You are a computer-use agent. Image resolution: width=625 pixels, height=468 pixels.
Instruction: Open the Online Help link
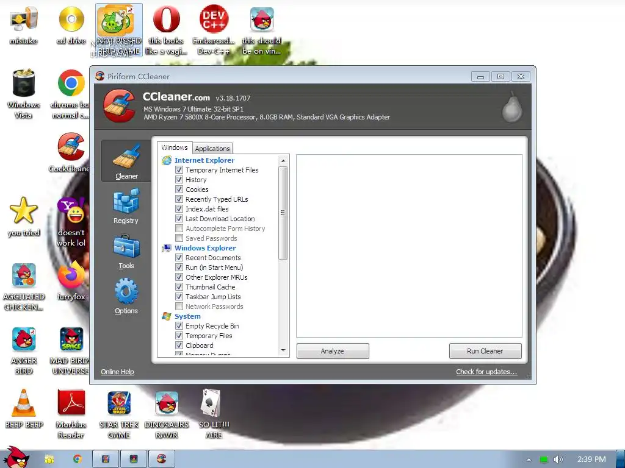coord(117,372)
